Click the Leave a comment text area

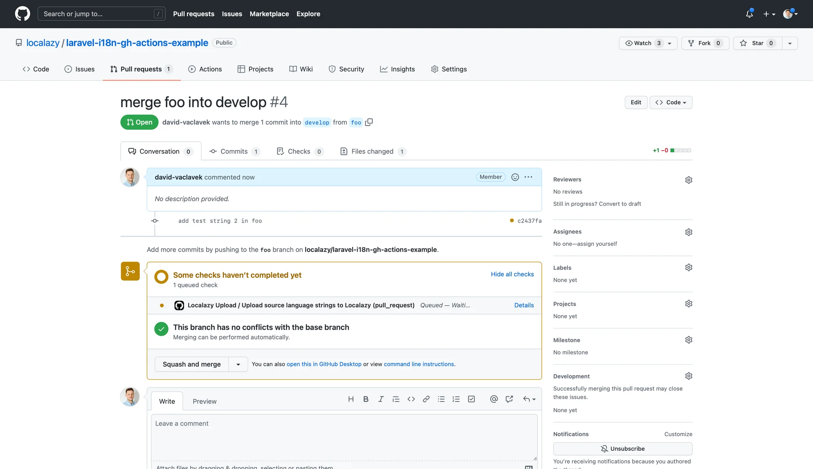[344, 437]
